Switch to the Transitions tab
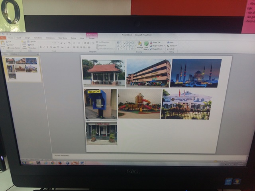255x191 pixels. pyautogui.click(x=38, y=38)
